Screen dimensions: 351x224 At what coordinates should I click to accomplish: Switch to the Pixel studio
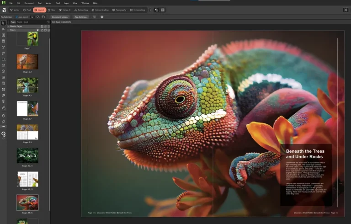point(27,10)
